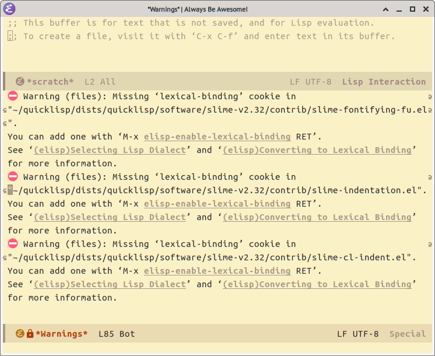The width and height of the screenshot is (435, 356).
Task: Maximize the Emacs window
Action: click(x=412, y=9)
